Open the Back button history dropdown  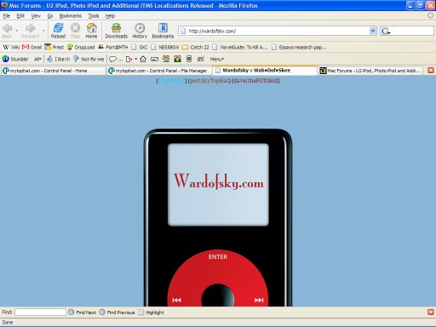17,31
